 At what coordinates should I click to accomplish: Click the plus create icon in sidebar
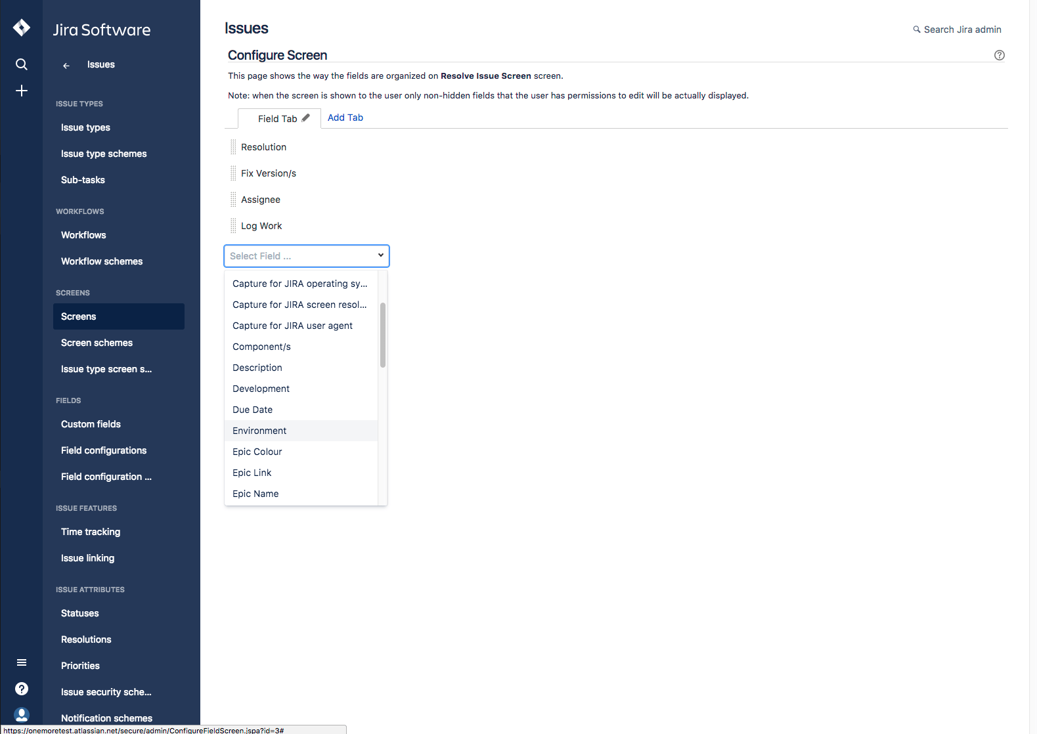point(22,91)
